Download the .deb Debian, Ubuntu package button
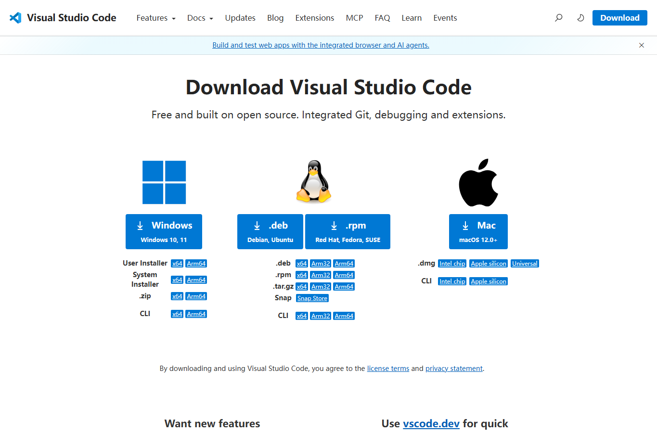The height and width of the screenshot is (433, 657). click(x=270, y=231)
